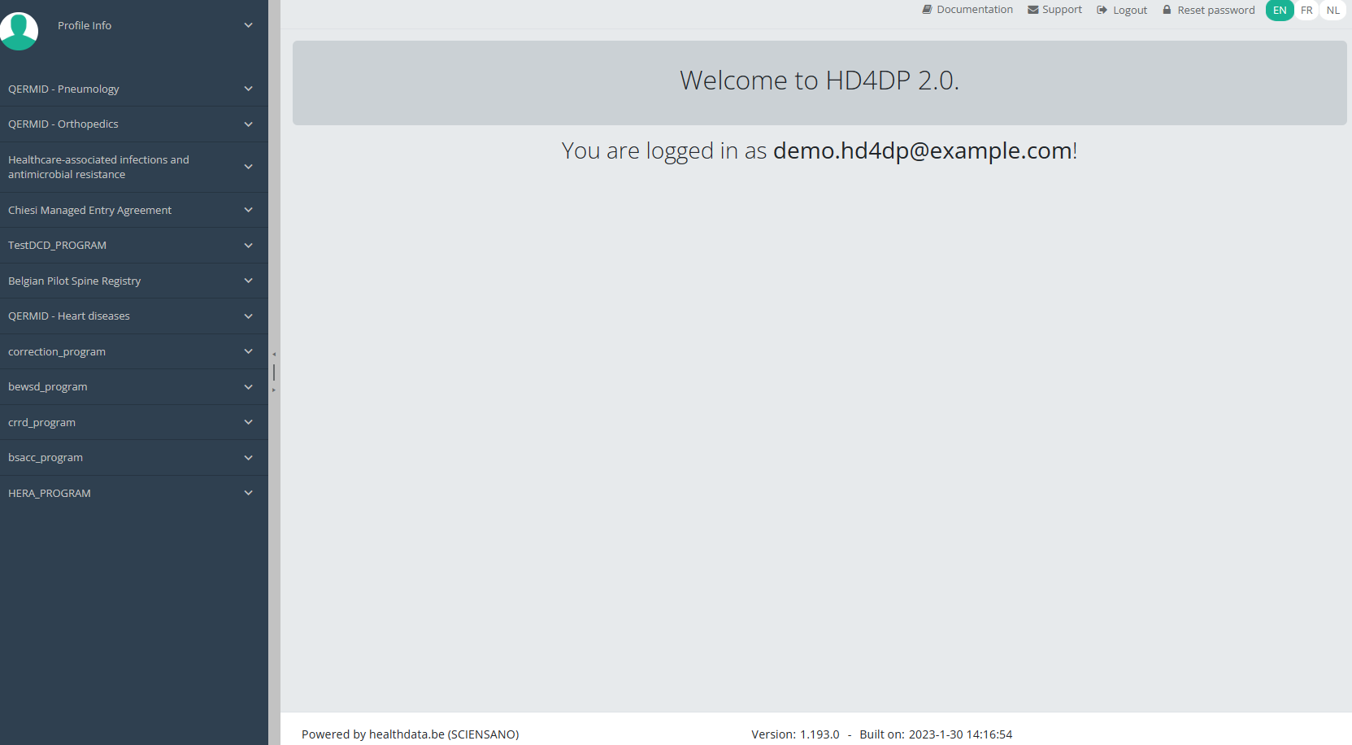Open Chiesi Managed Entry Agreement menu
This screenshot has width=1352, height=745.
pos(89,210)
